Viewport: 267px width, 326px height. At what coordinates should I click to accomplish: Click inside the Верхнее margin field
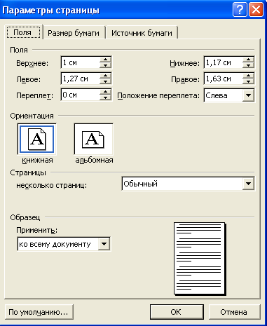[x=80, y=62]
